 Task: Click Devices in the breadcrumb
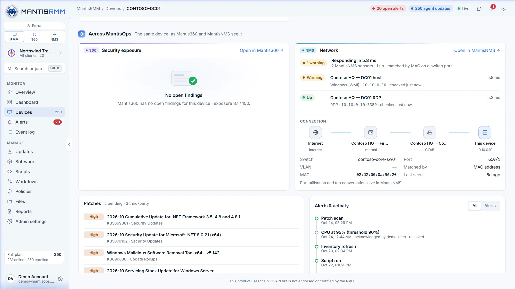click(113, 8)
